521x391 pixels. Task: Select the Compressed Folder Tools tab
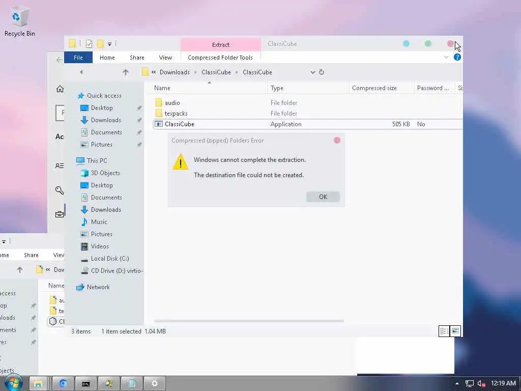(x=220, y=58)
